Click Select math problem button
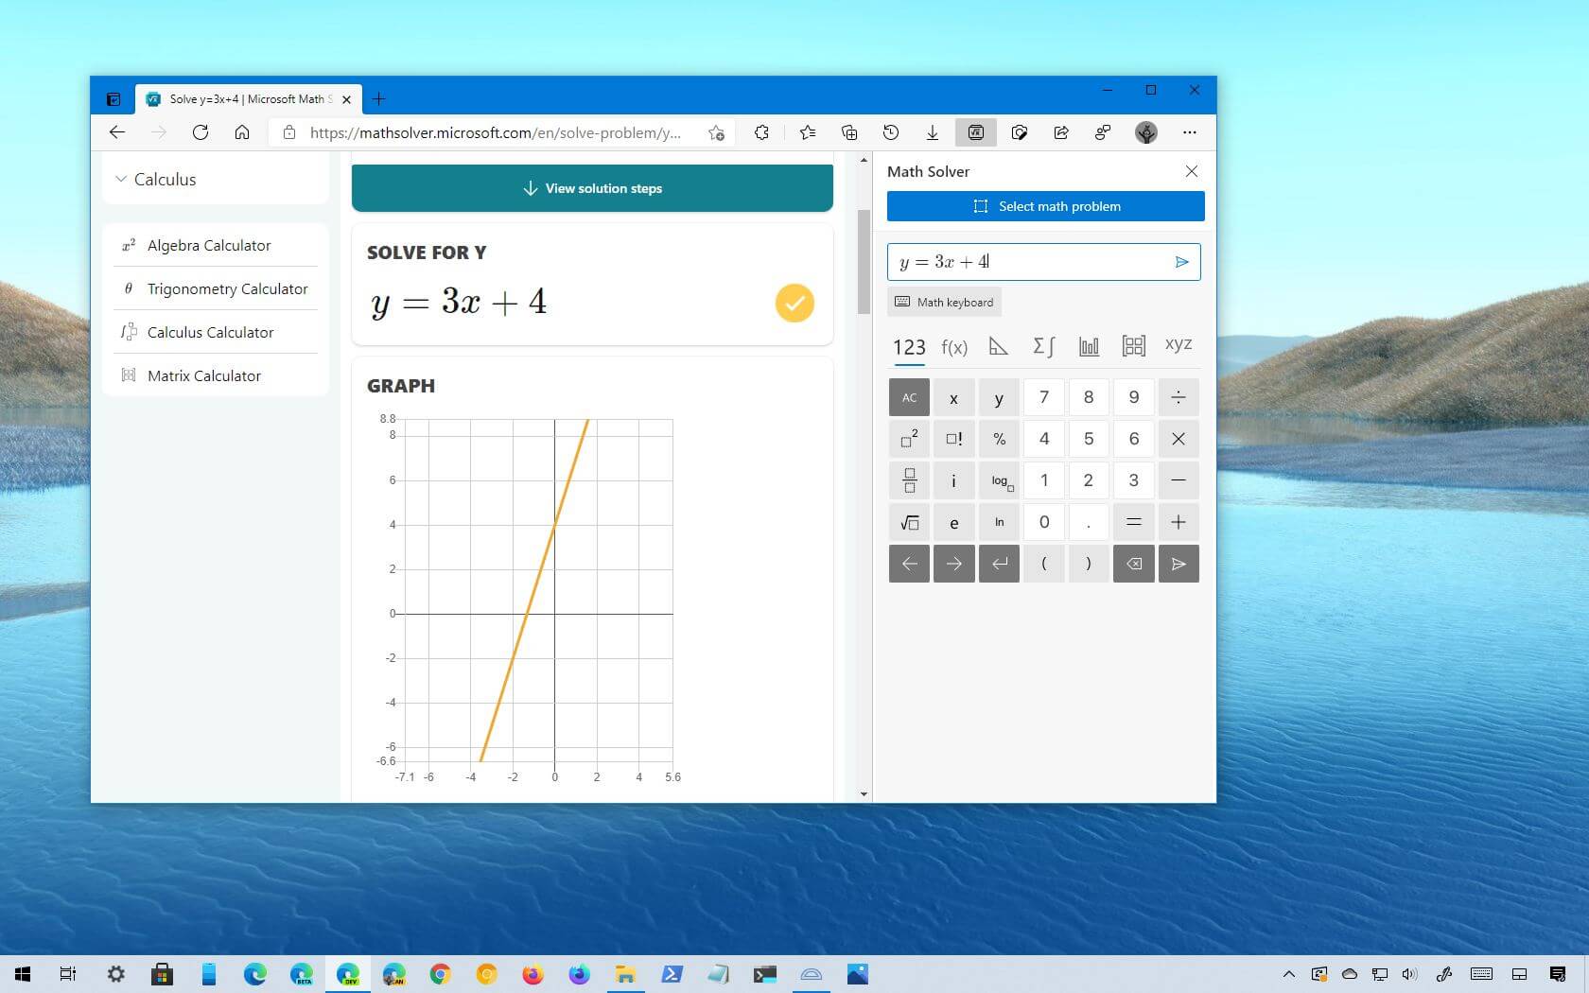Screen dimensions: 1589x993 (x=1045, y=206)
